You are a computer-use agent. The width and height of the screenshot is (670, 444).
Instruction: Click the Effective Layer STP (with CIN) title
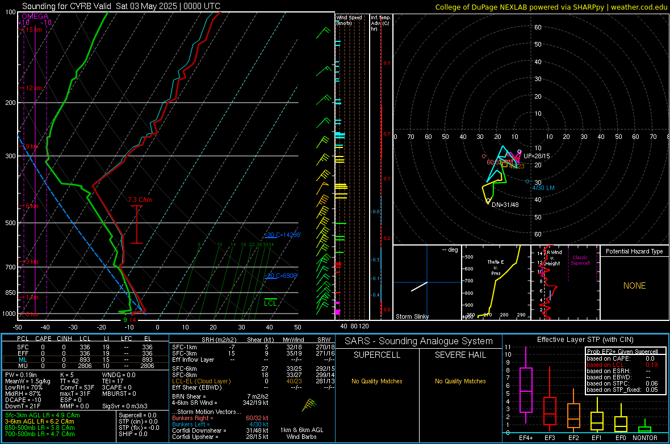pos(585,340)
